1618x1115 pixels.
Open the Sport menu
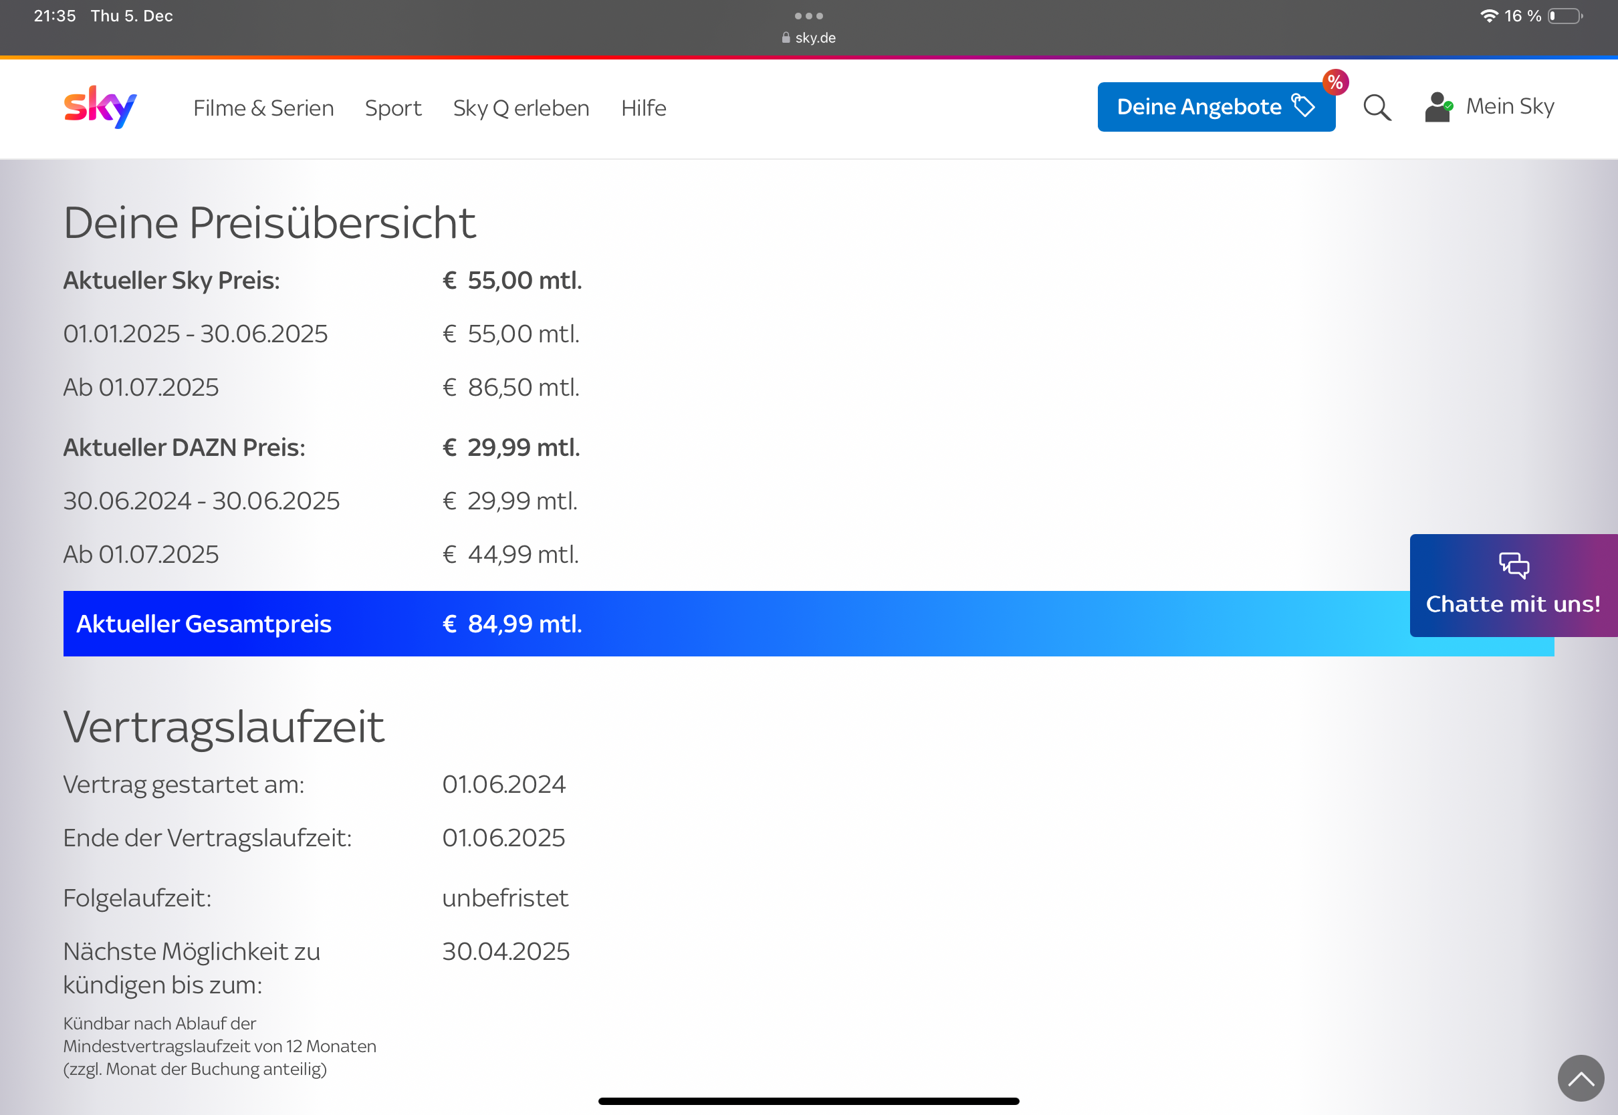click(x=392, y=108)
